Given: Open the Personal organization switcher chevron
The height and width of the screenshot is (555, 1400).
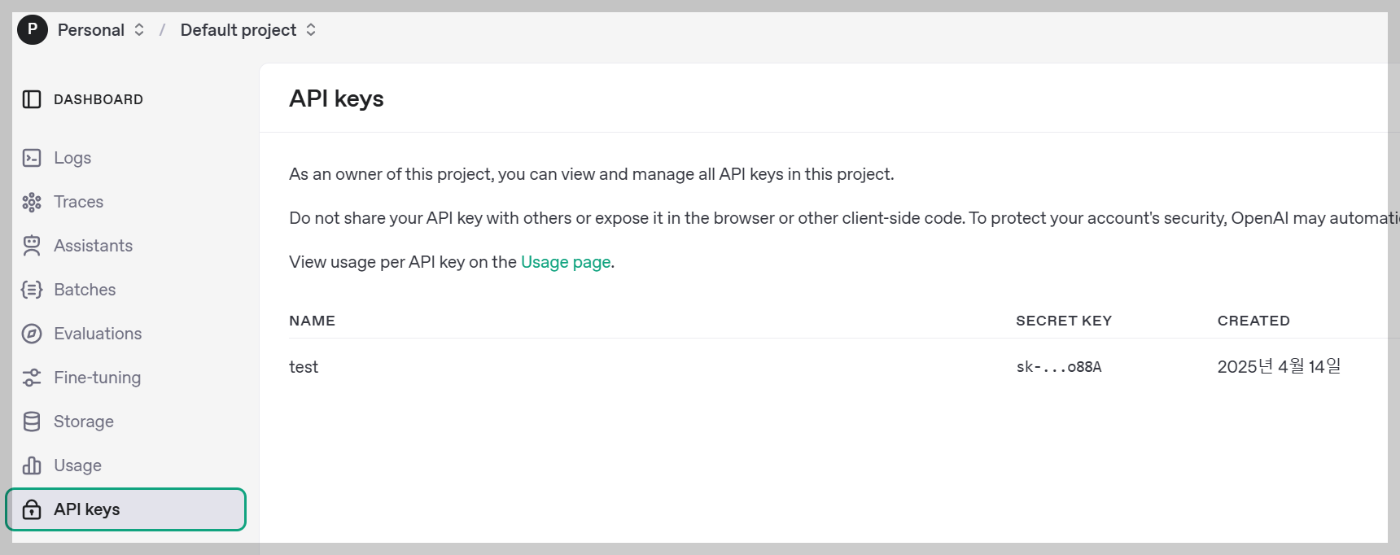Looking at the screenshot, I should [139, 29].
